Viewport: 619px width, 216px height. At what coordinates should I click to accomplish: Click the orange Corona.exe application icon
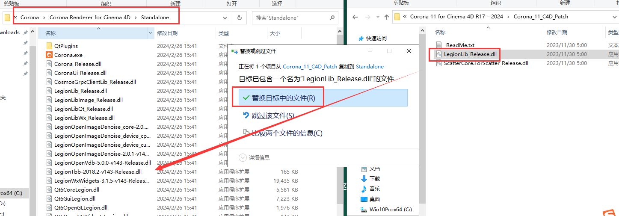tap(50, 55)
